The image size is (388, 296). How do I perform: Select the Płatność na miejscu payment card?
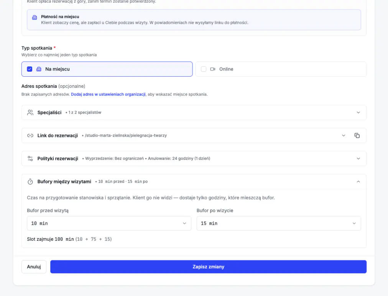coord(194,20)
